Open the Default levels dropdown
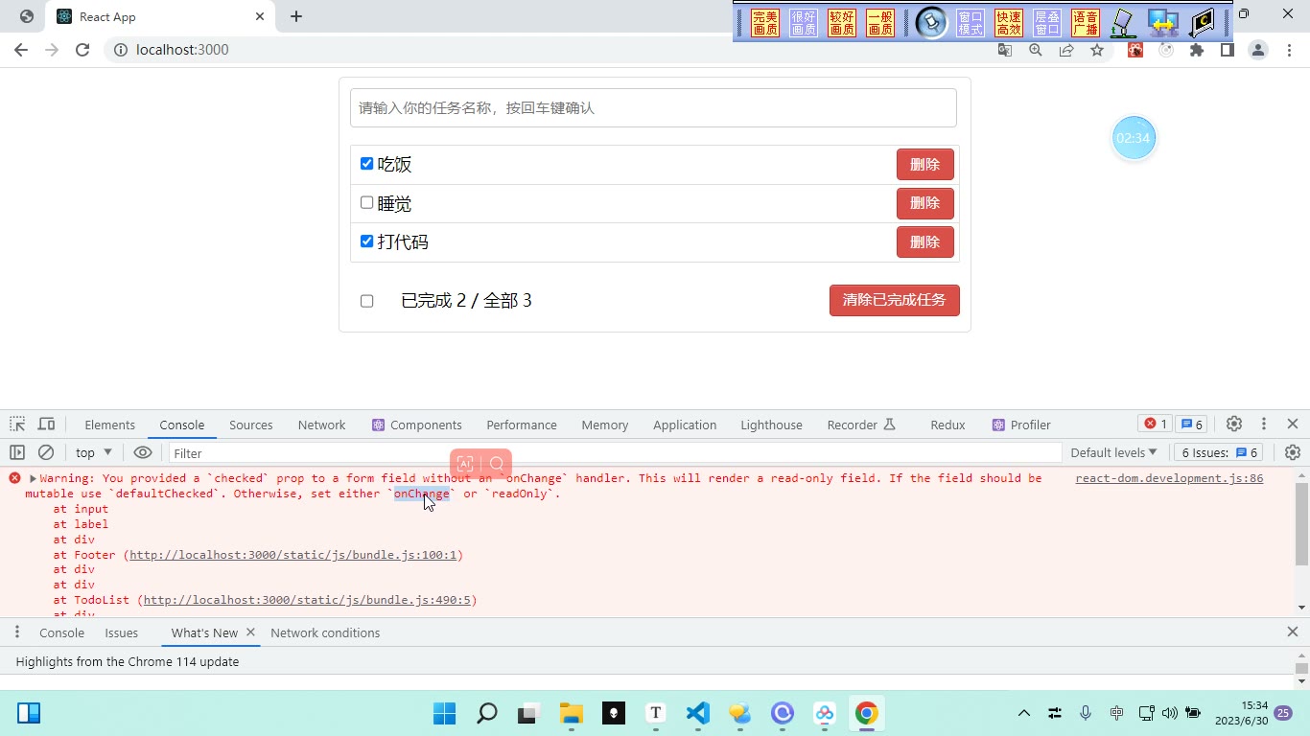The height and width of the screenshot is (736, 1310). point(1113,452)
